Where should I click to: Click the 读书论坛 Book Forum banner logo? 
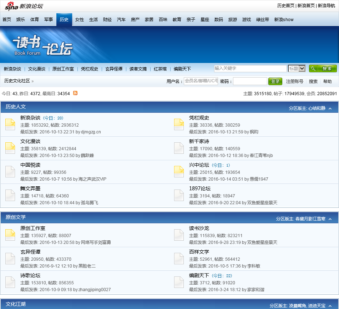click(x=42, y=45)
